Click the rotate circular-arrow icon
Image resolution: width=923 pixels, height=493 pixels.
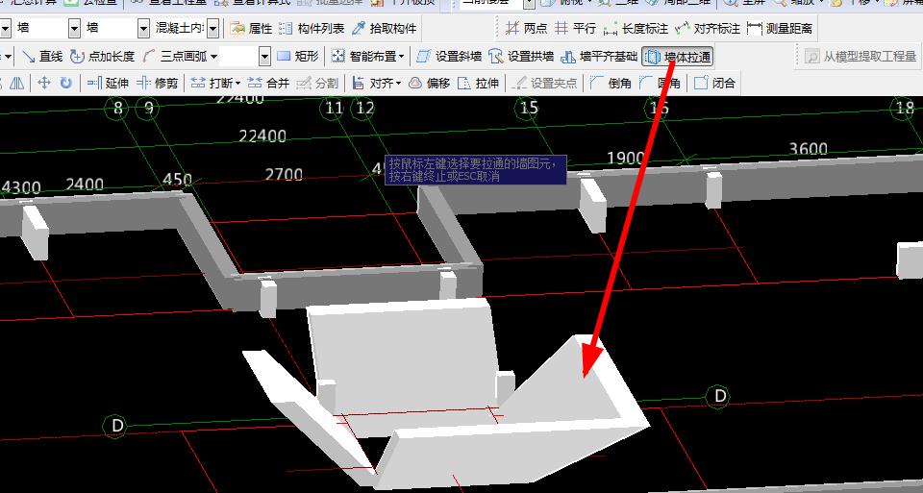[65, 83]
